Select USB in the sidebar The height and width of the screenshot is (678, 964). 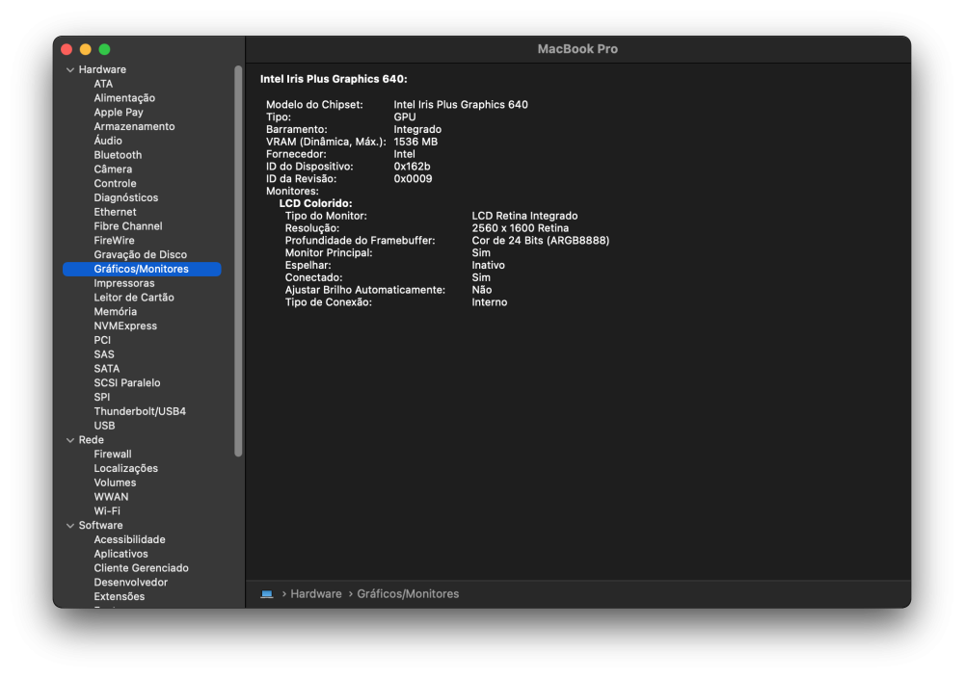point(104,427)
